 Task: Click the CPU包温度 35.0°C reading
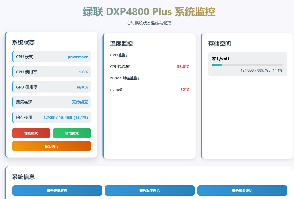pos(183,67)
